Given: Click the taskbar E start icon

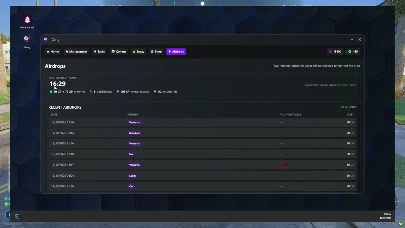Looking at the screenshot, I should coord(17,216).
